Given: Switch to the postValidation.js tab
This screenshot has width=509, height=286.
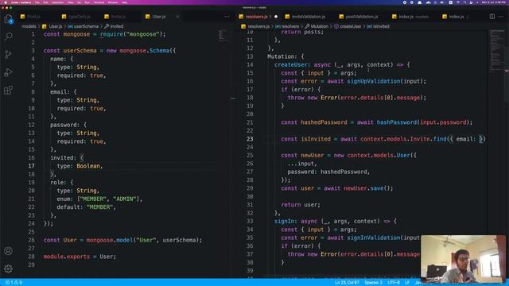Looking at the screenshot, I should [359, 17].
